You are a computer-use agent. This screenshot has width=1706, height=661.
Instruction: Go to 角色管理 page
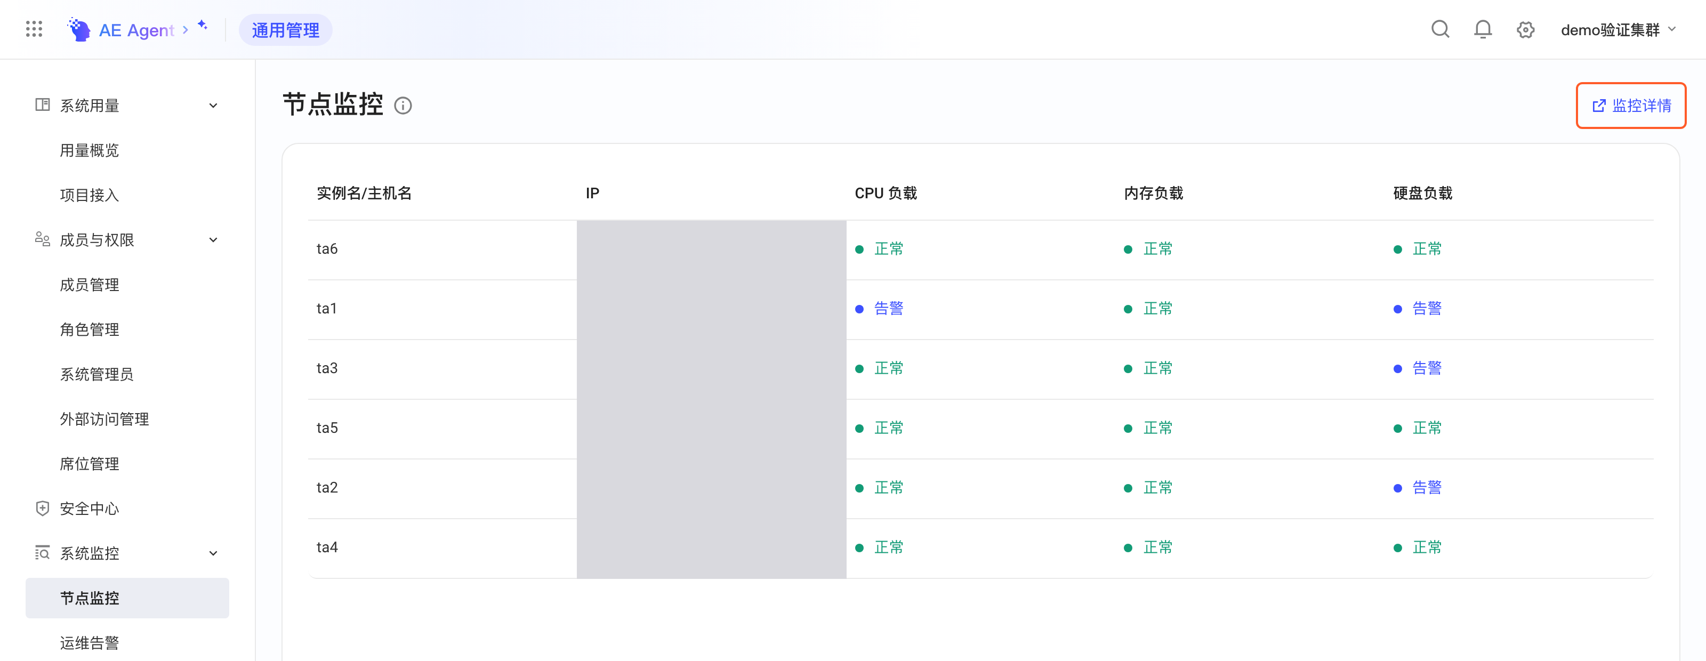tap(90, 329)
